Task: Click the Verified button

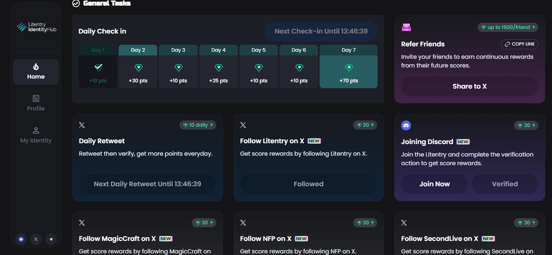Action: (x=505, y=184)
